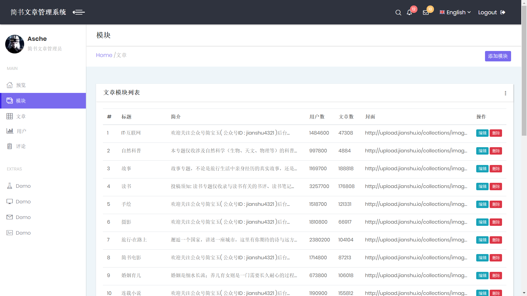This screenshot has height=296, width=527.
Task: Click 删除 for the 读书 row
Action: click(496, 187)
